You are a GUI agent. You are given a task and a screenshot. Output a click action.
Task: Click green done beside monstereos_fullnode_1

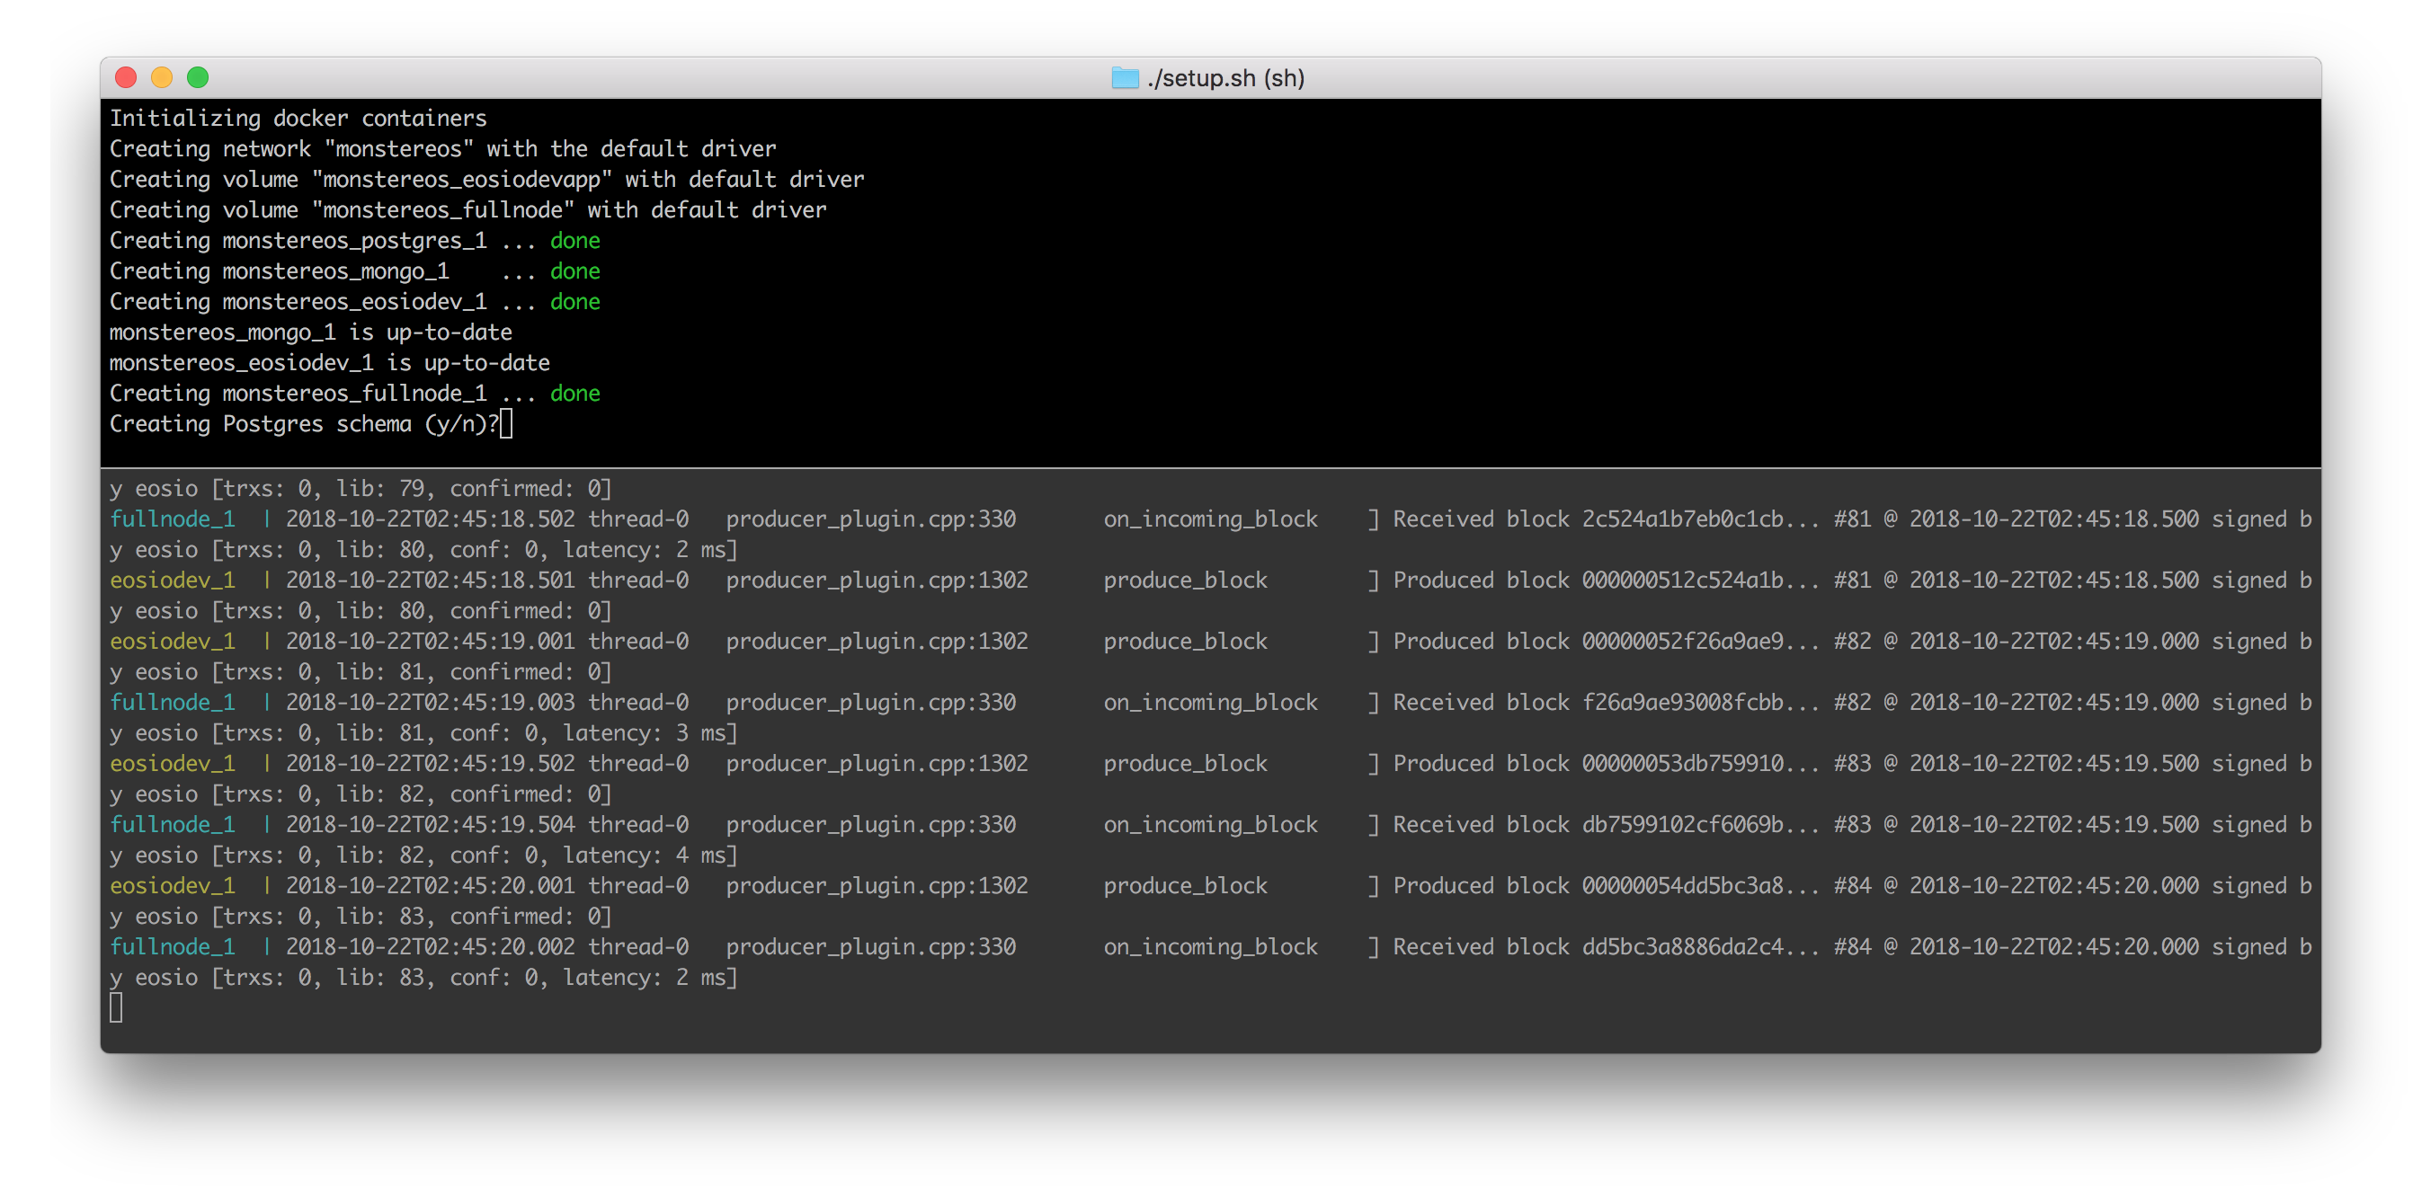tap(574, 393)
